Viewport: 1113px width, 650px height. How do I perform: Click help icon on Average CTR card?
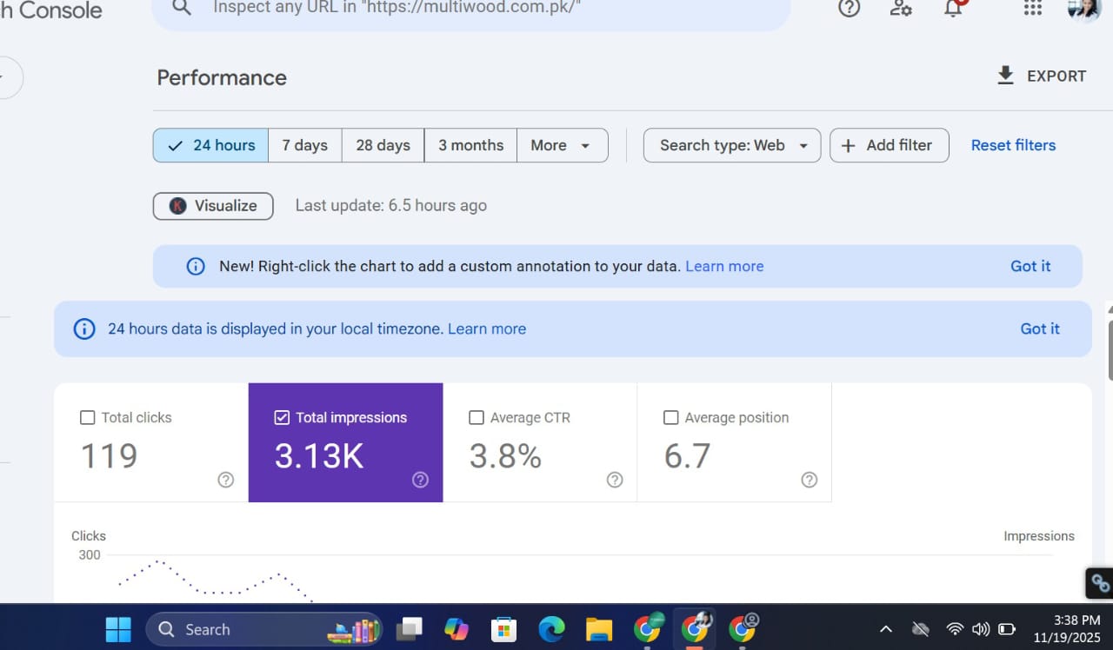(615, 480)
